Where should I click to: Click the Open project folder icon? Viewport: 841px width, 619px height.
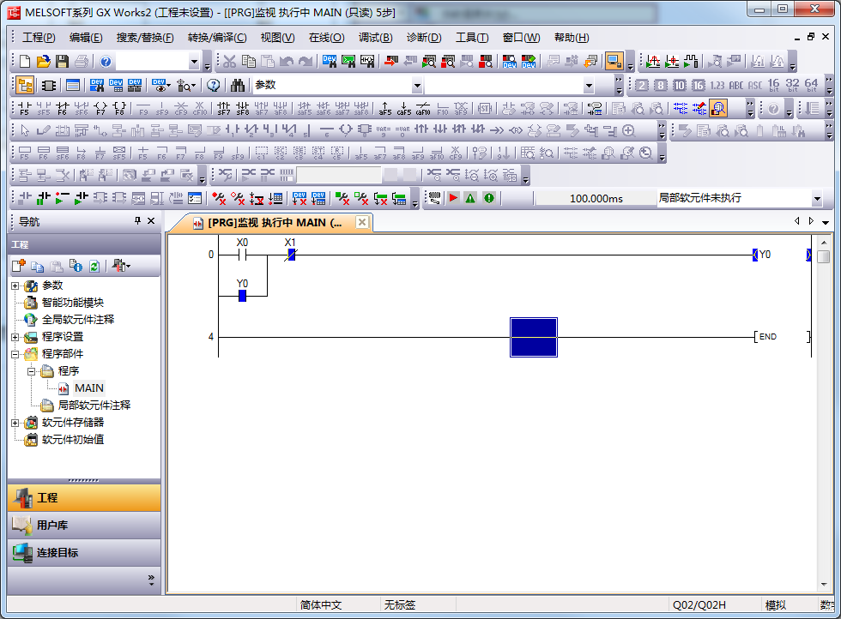tap(43, 62)
